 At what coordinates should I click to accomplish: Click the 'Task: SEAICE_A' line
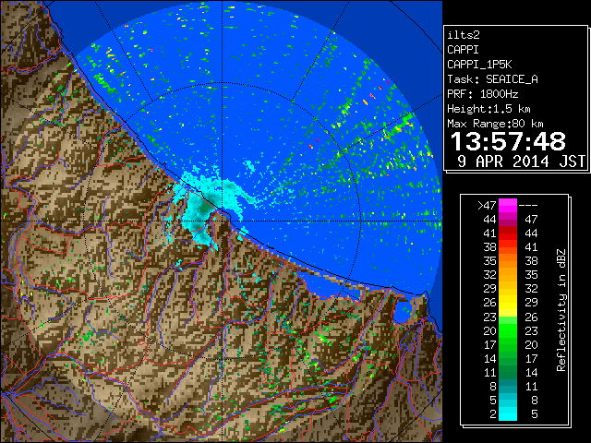[x=492, y=79]
